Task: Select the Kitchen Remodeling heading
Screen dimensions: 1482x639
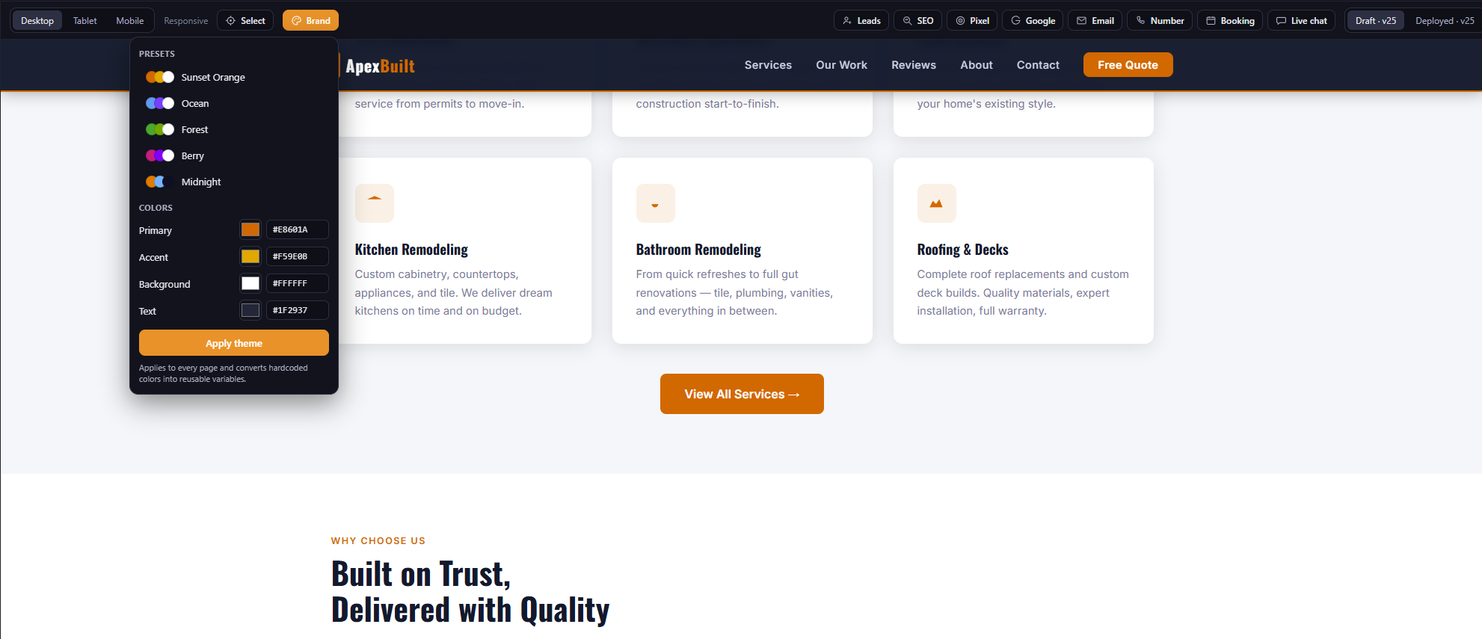Action: (411, 250)
